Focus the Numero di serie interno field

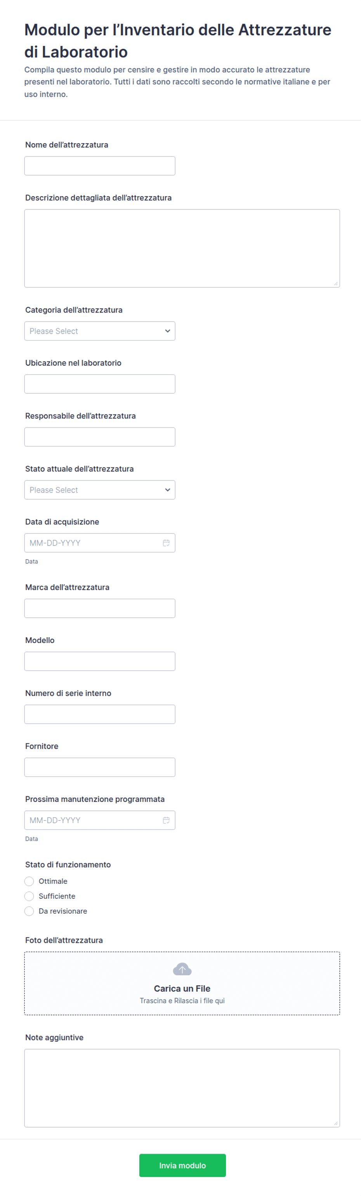pyautogui.click(x=100, y=714)
